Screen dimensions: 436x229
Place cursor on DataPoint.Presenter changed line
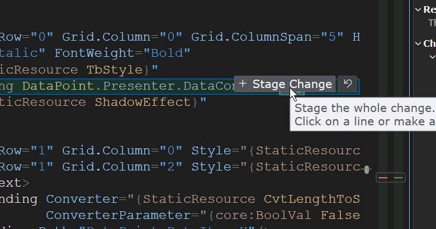coord(117,86)
